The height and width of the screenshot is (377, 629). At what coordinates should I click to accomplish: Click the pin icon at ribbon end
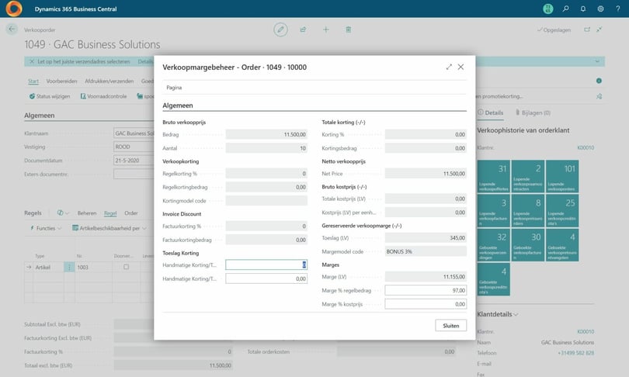[599, 96]
